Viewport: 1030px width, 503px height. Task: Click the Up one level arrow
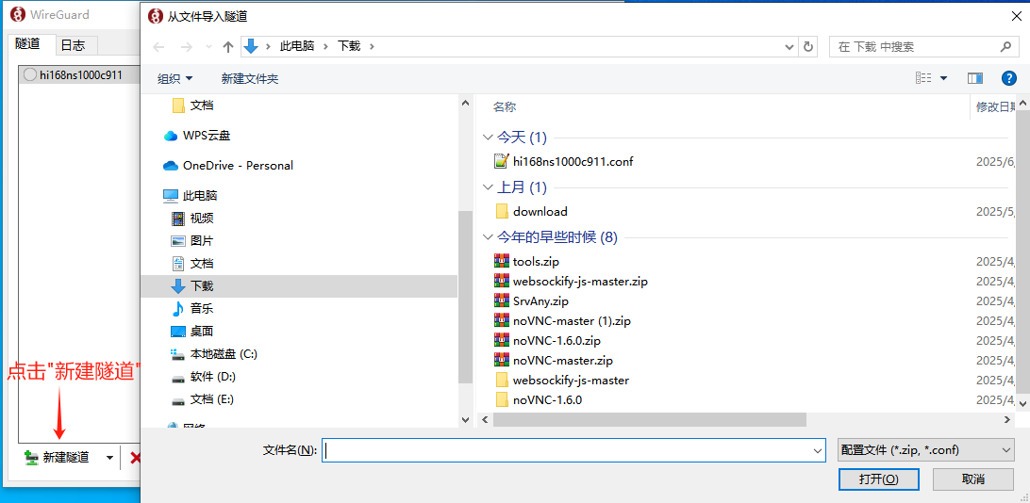[228, 46]
